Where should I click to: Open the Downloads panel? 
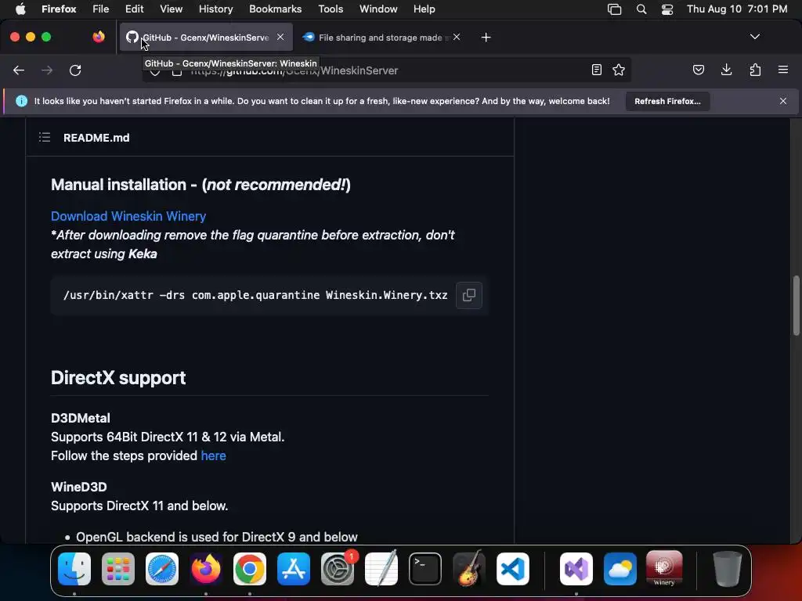pos(726,70)
